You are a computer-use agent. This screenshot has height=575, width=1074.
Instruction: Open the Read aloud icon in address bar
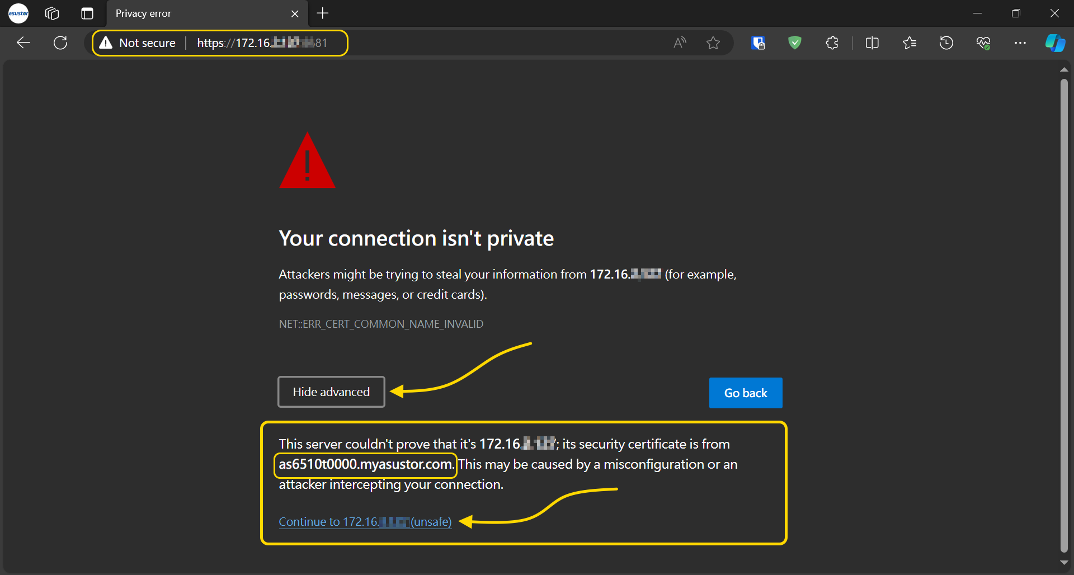coord(680,43)
